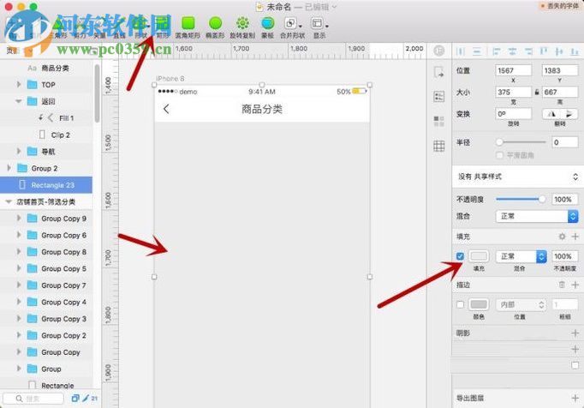This screenshot has width=584, height=408.
Task: Click the back arrow in the artboard header
Action: (166, 109)
